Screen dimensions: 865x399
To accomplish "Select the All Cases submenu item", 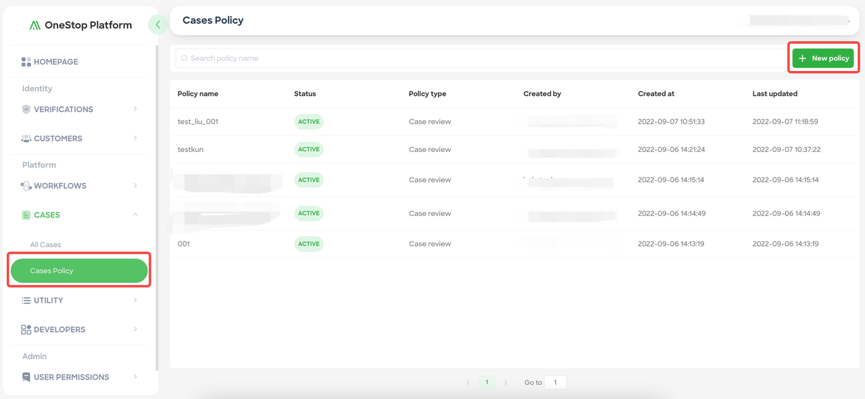I will [x=45, y=245].
